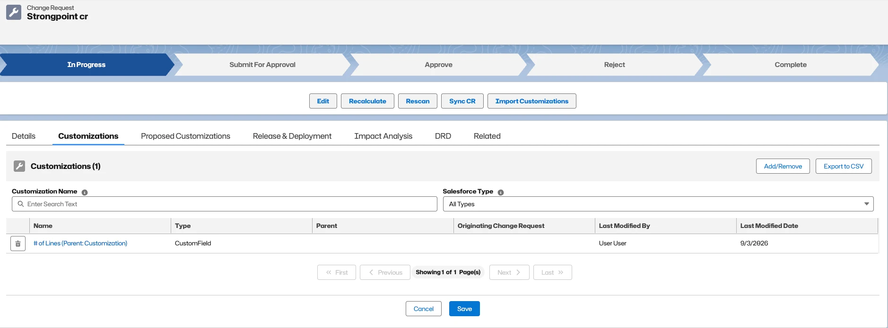Open info tooltip next to Salesforce Type

click(x=501, y=193)
